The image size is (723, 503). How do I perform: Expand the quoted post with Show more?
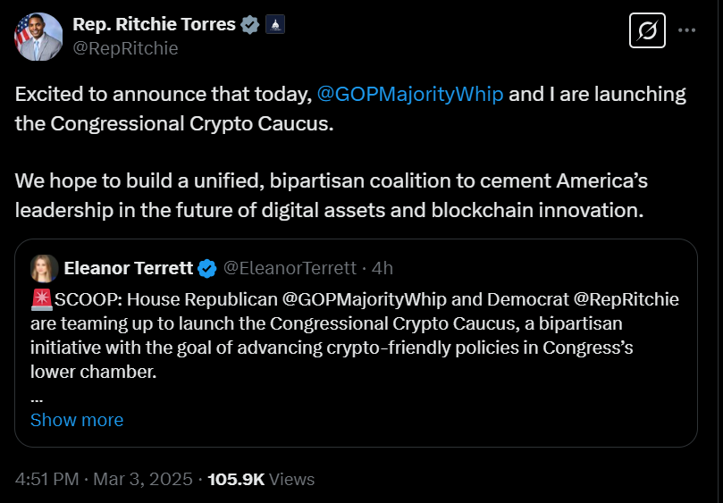point(77,420)
